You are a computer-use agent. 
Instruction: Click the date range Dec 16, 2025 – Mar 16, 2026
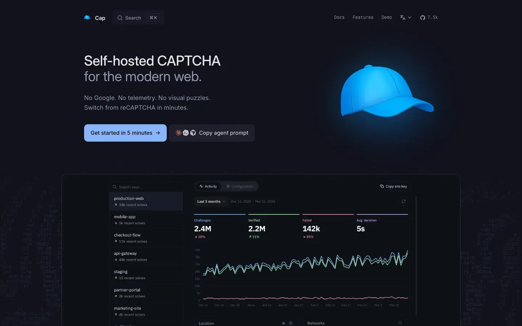253,201
